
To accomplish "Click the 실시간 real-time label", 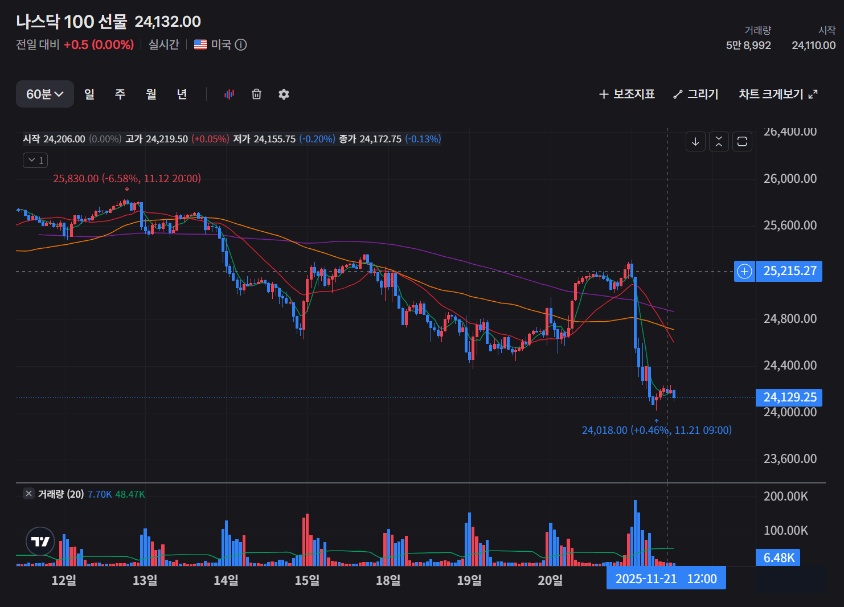I will coord(164,44).
